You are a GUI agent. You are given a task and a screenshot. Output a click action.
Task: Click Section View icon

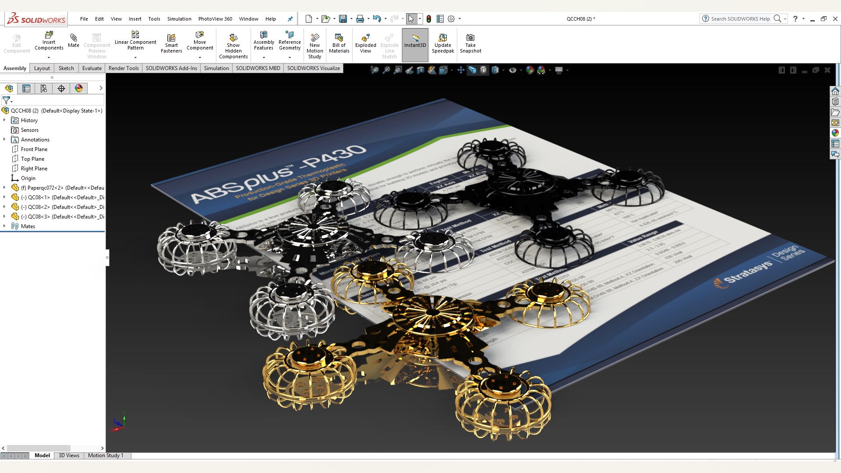[x=420, y=70]
